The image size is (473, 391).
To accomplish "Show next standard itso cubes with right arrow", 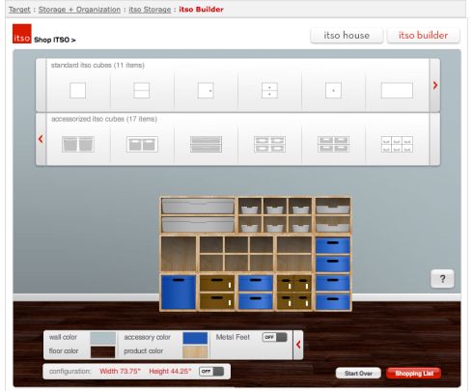I will pyautogui.click(x=435, y=85).
